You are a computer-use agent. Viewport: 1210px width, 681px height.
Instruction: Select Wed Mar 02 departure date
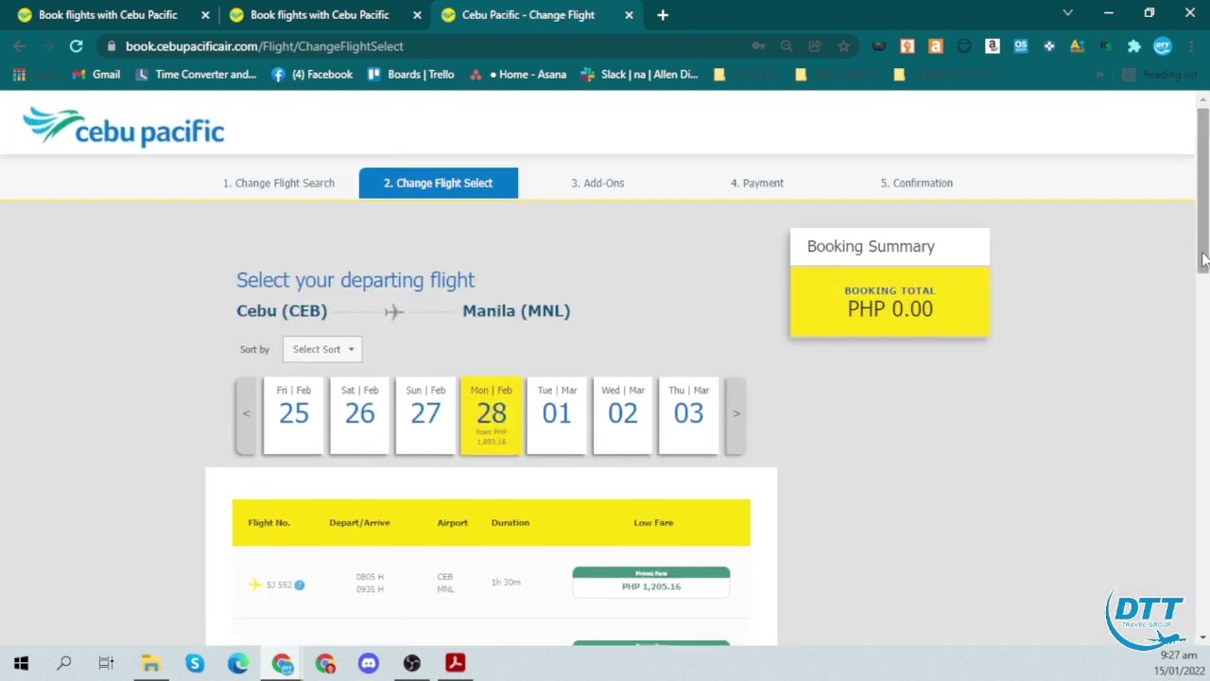(623, 415)
